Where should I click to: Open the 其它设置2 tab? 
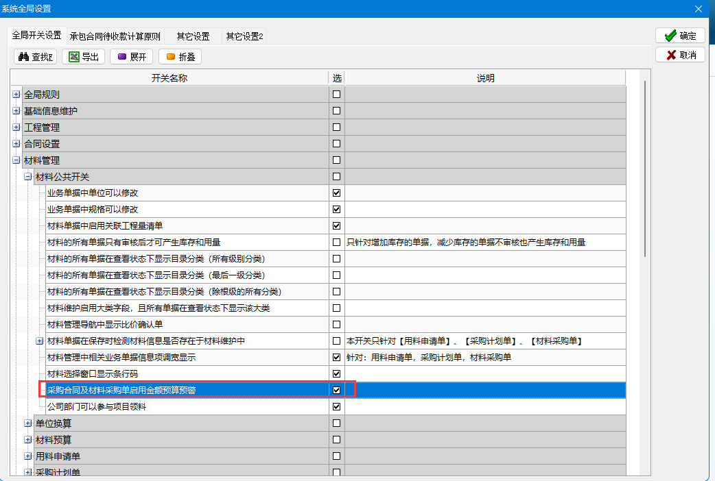[x=245, y=36]
